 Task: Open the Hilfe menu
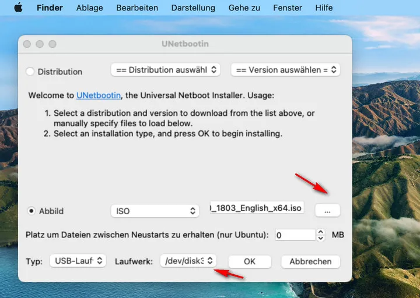[324, 8]
